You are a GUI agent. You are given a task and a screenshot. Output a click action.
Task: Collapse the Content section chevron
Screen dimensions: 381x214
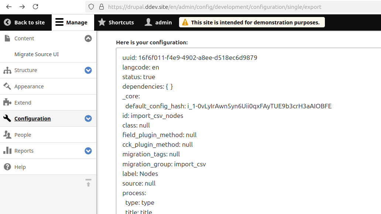(88, 38)
